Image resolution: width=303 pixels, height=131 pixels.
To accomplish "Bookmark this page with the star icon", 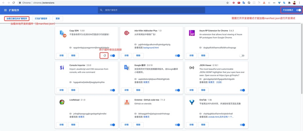I will (227, 3).
